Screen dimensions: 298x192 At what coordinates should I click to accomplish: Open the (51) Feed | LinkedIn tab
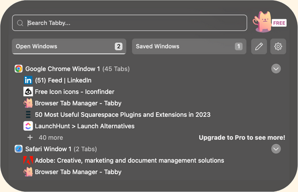(63, 80)
